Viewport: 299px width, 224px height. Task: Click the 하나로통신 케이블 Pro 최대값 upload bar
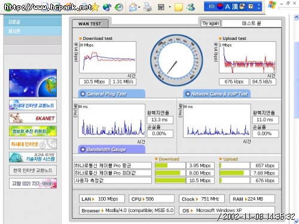click(234, 173)
